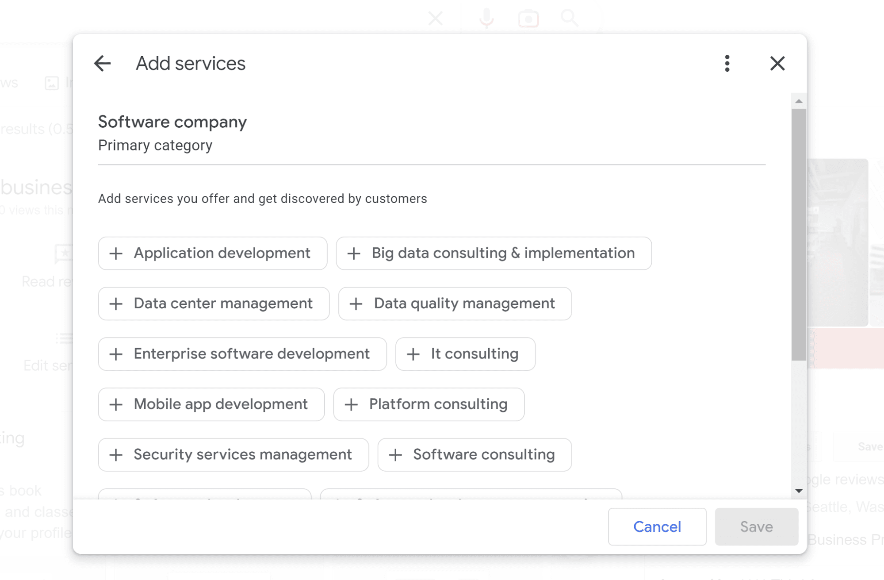The image size is (884, 580).
Task: Click the scrollbar down arrow
Action: point(799,491)
